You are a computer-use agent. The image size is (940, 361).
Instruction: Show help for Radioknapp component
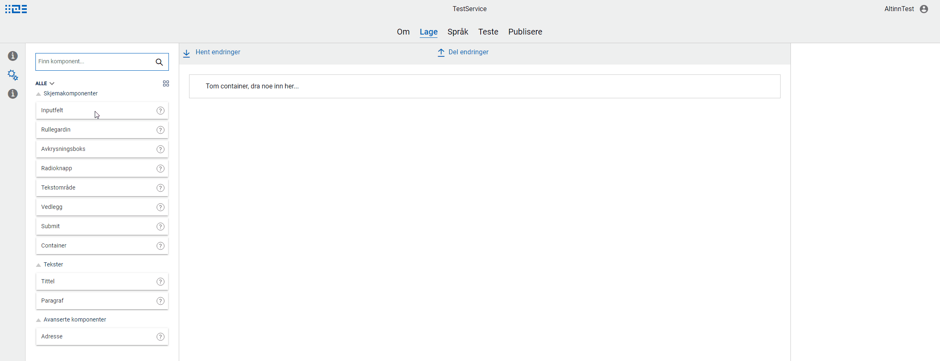pyautogui.click(x=161, y=169)
